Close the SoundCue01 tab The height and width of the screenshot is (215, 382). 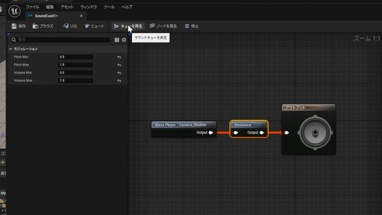pos(81,16)
